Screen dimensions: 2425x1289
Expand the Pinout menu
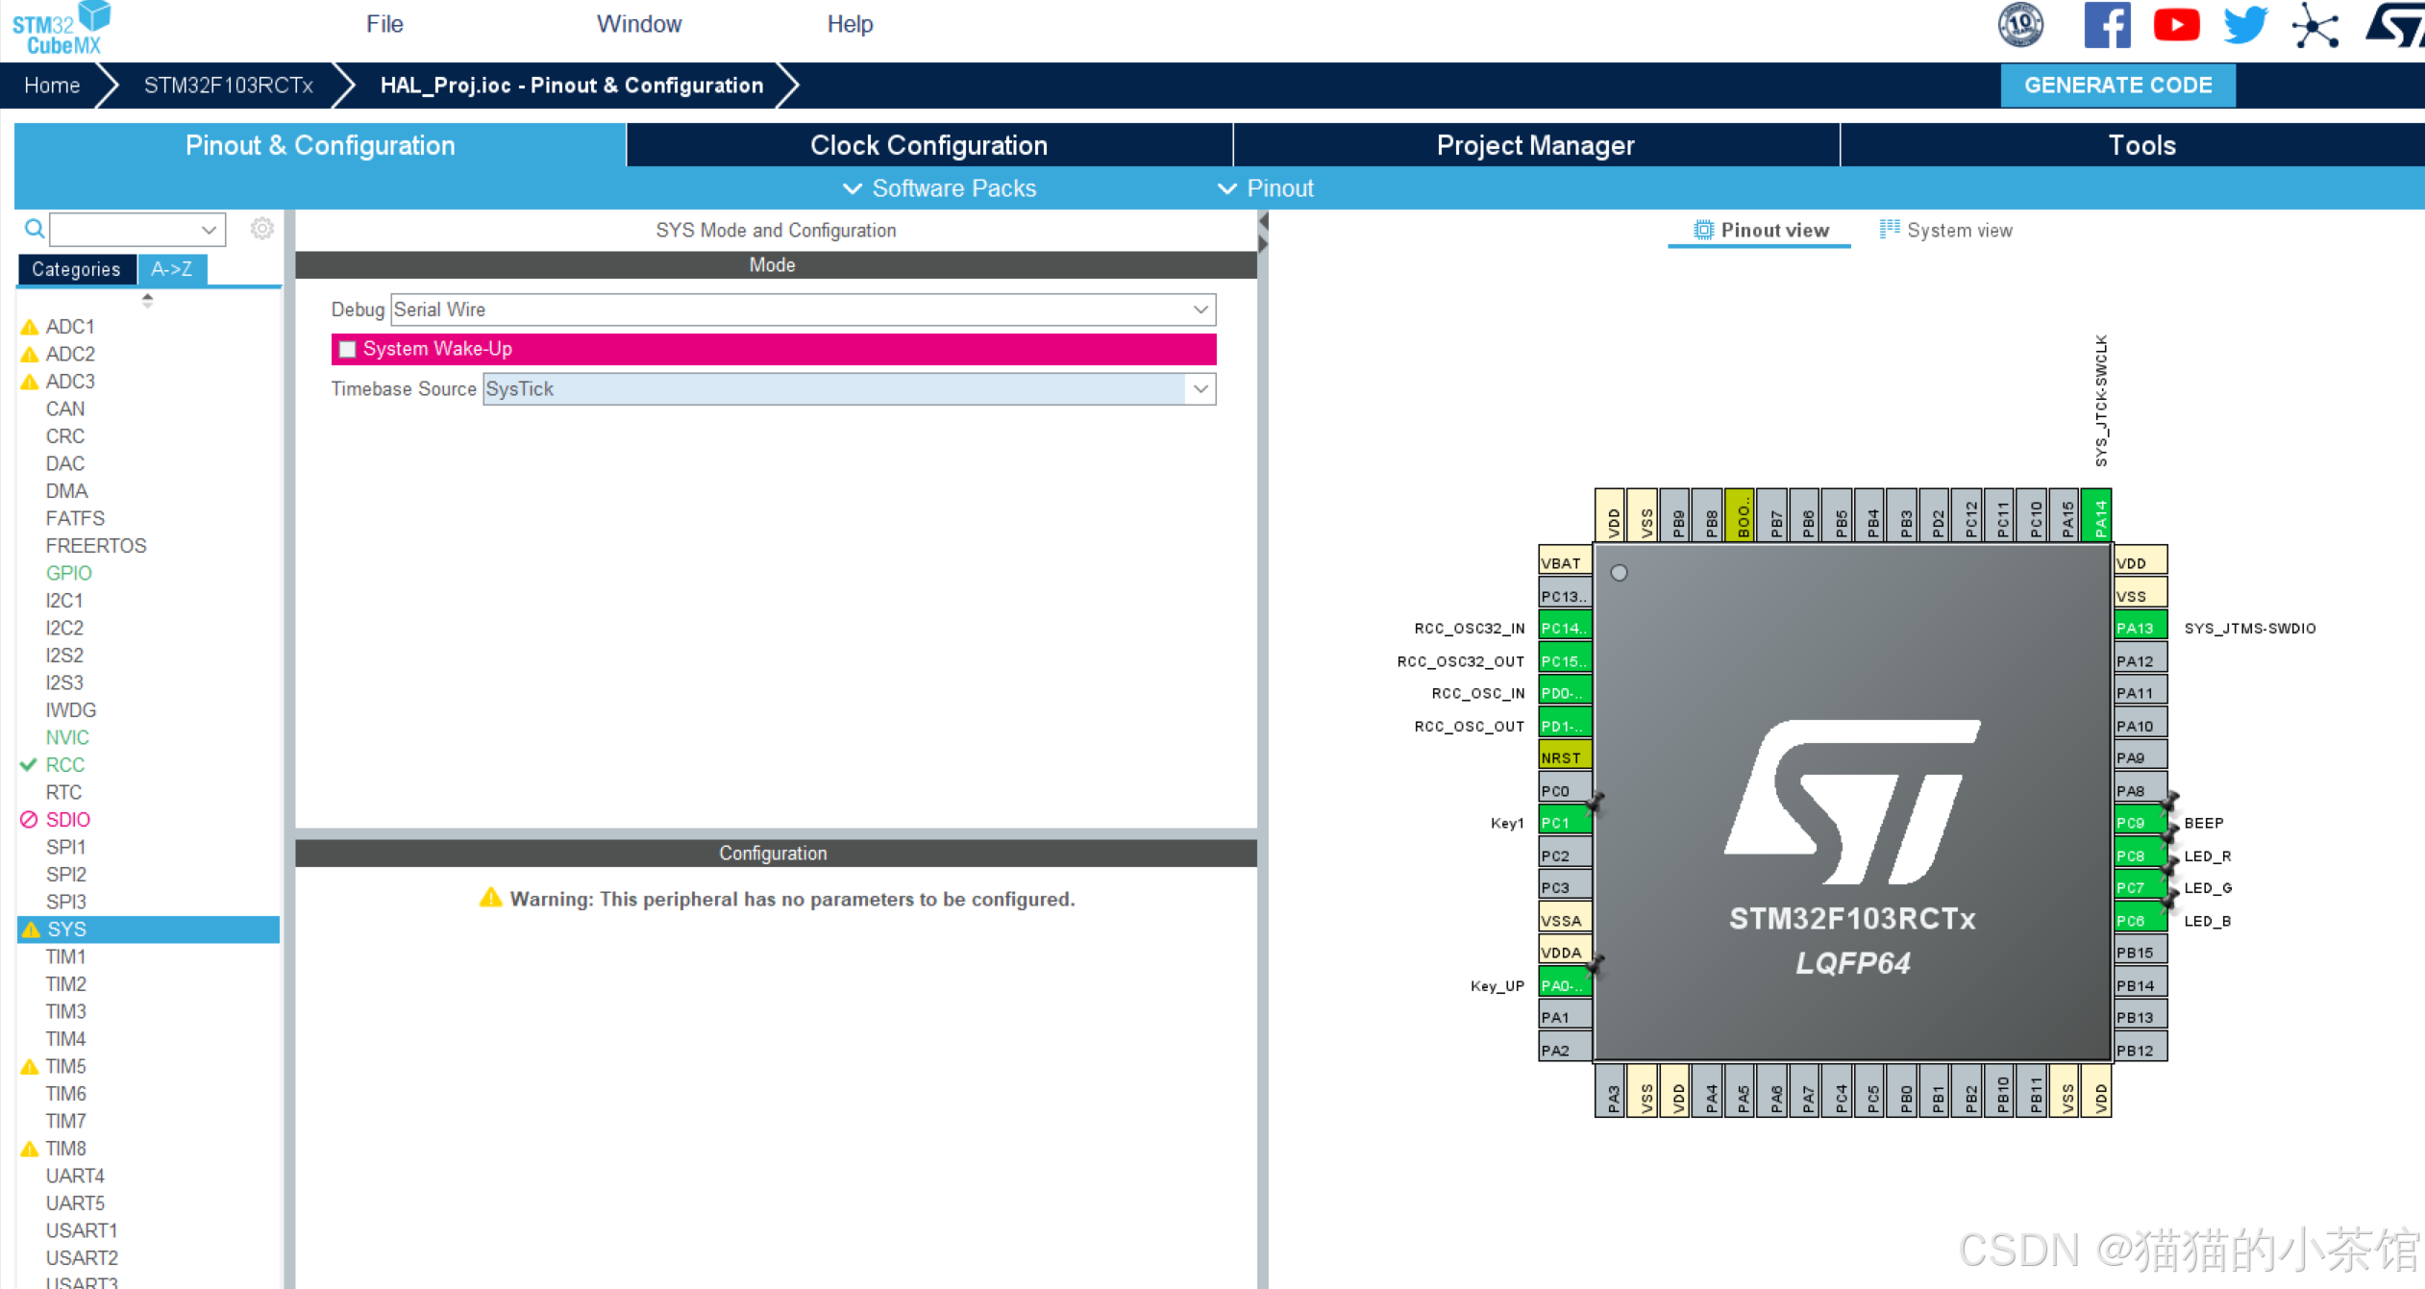[x=1266, y=188]
